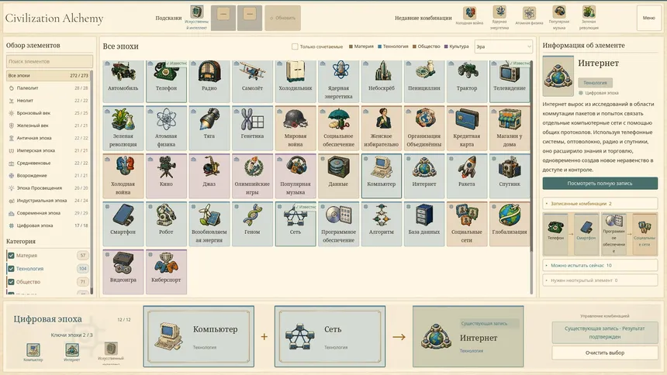The image size is (667, 375).
Task: Select the Видеоигра element
Action: coord(123,272)
